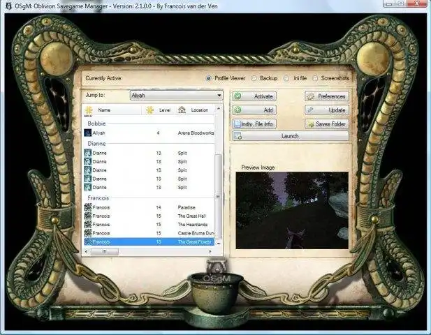Click the Aliyah save thumbnail icon
Screen dimensions: 431x335
pos(88,133)
